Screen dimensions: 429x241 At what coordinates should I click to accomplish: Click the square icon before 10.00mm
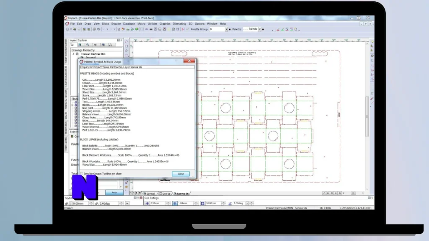(x=202, y=203)
